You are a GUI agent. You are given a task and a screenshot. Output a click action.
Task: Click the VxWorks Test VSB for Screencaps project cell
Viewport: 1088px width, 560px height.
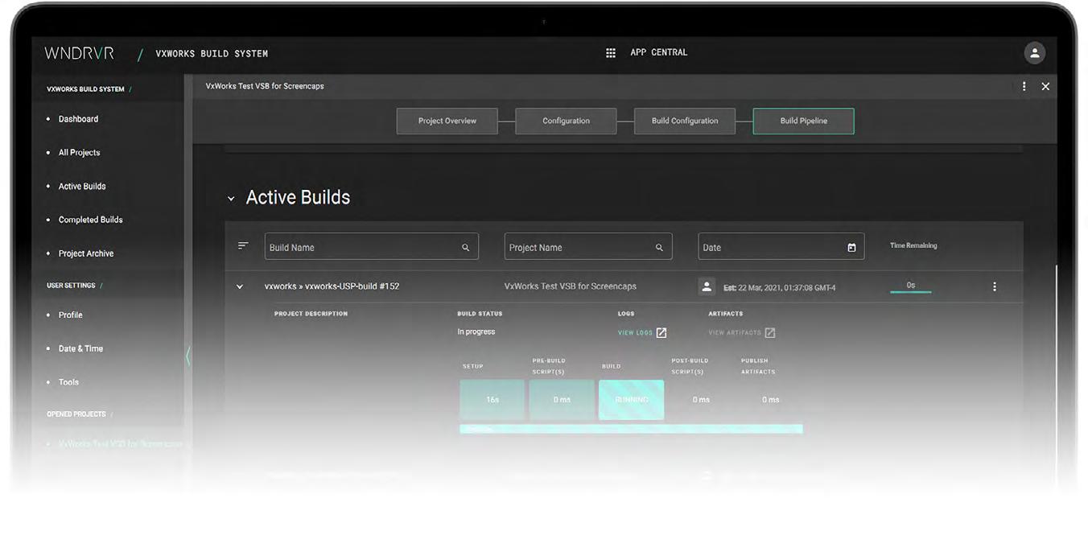570,286
